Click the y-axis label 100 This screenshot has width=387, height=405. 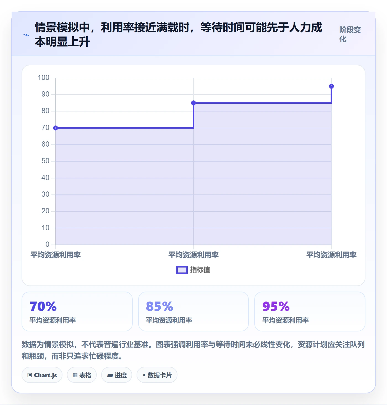click(x=44, y=78)
